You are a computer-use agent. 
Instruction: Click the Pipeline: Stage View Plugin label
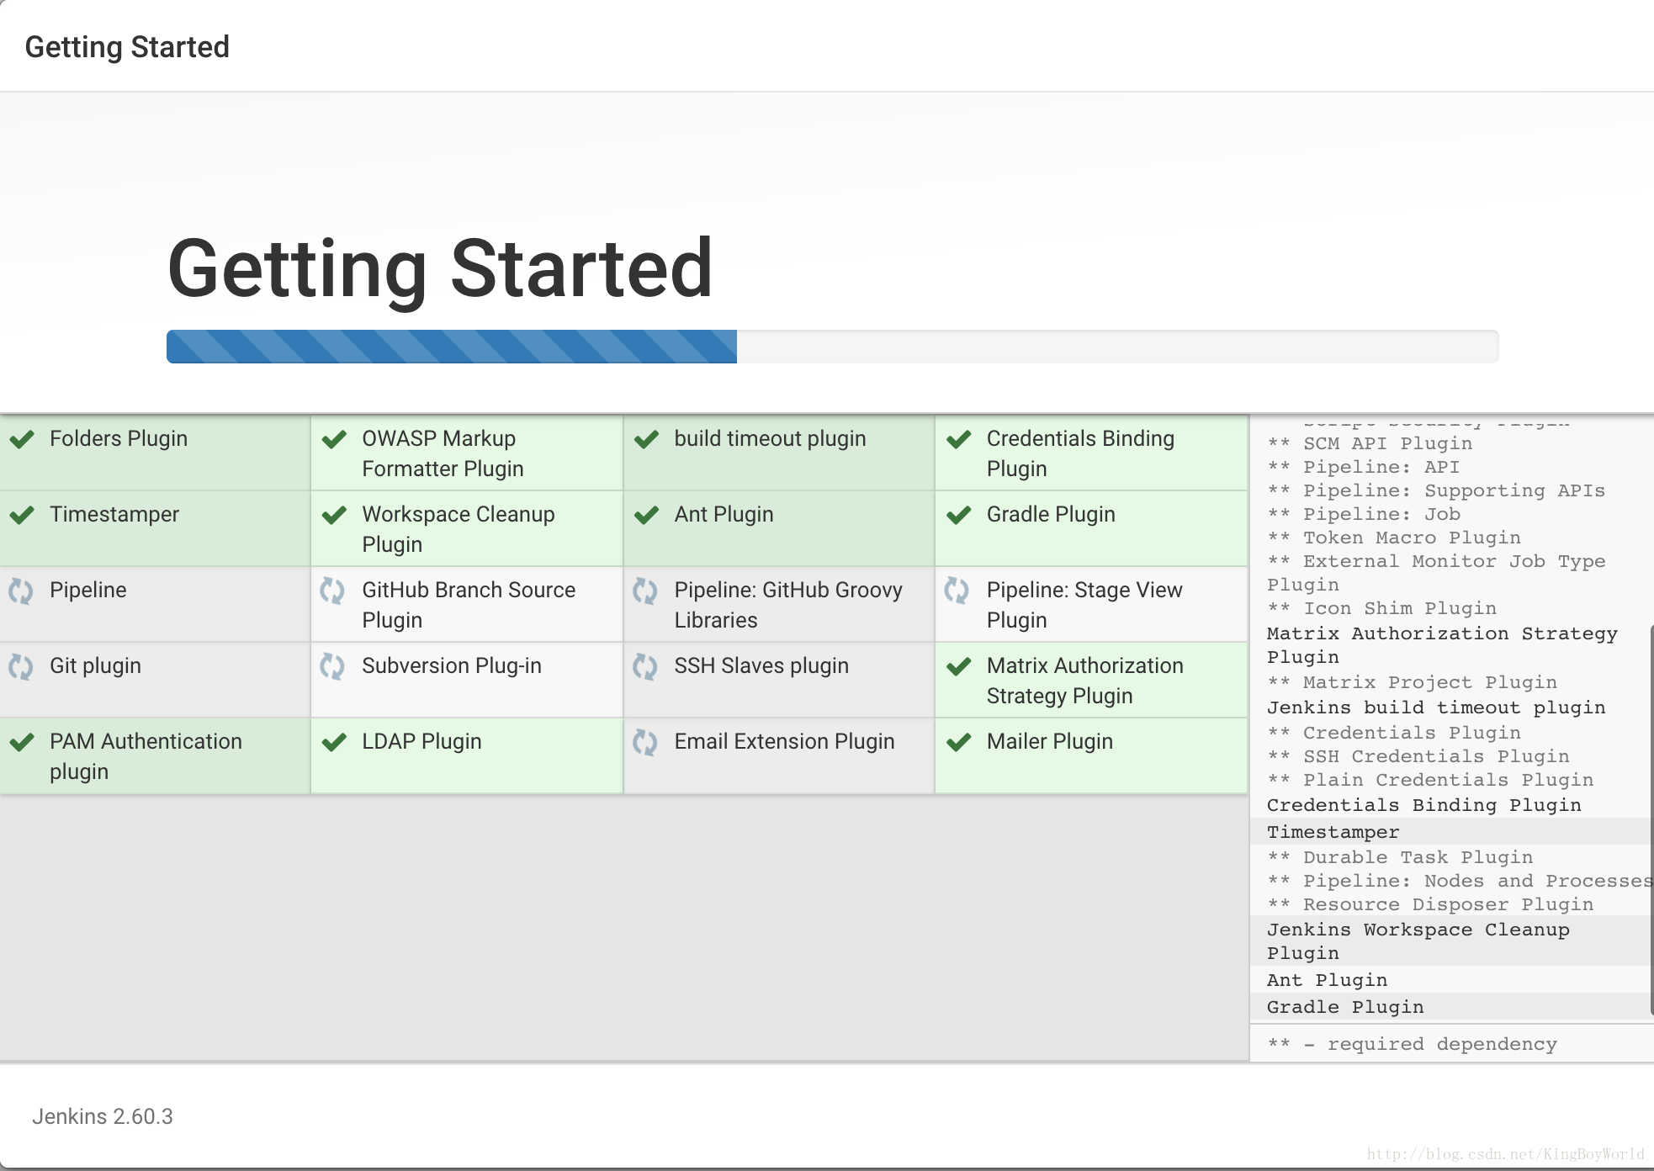coord(1084,605)
